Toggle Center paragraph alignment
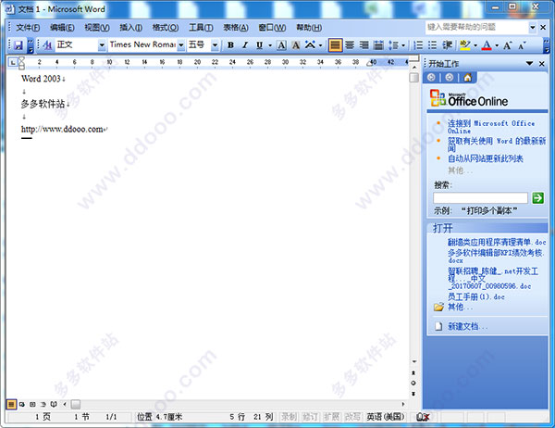Viewport: 555px width, 428px height. click(350, 45)
